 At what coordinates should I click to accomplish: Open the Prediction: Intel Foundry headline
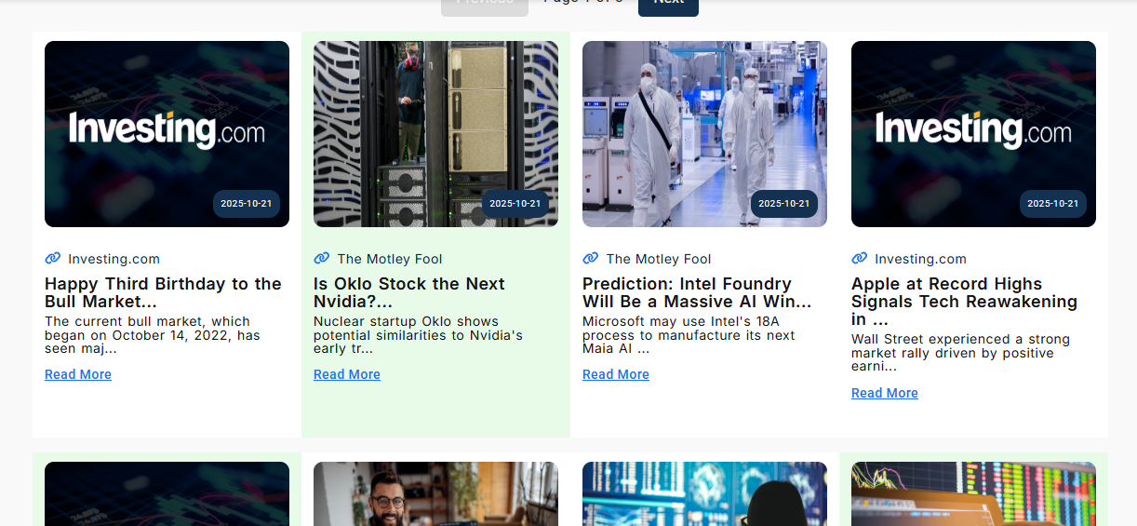click(697, 292)
